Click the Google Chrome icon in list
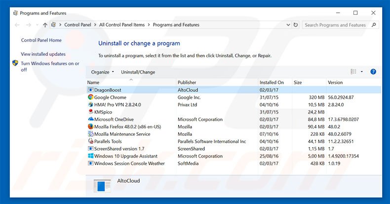 click(90, 97)
